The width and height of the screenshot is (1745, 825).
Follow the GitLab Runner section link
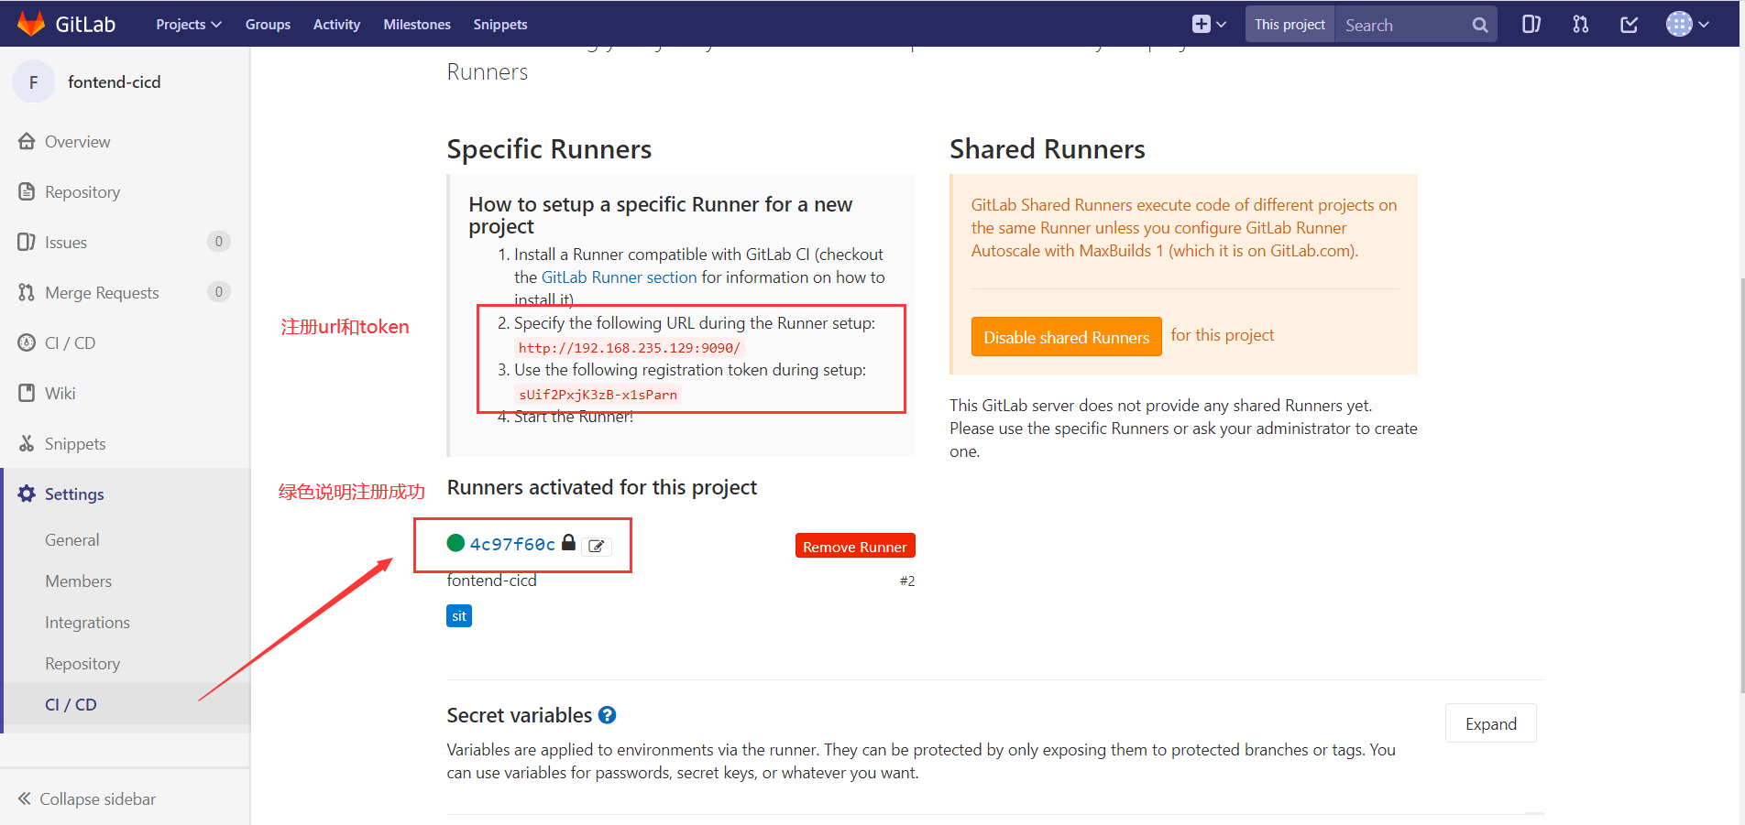pyautogui.click(x=619, y=277)
